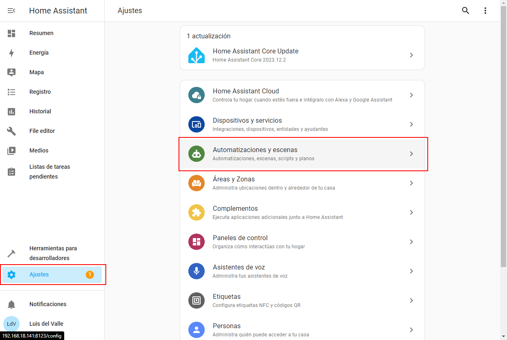Click the Ajustes gear icon
Screen dimensions: 507x340
click(11, 274)
